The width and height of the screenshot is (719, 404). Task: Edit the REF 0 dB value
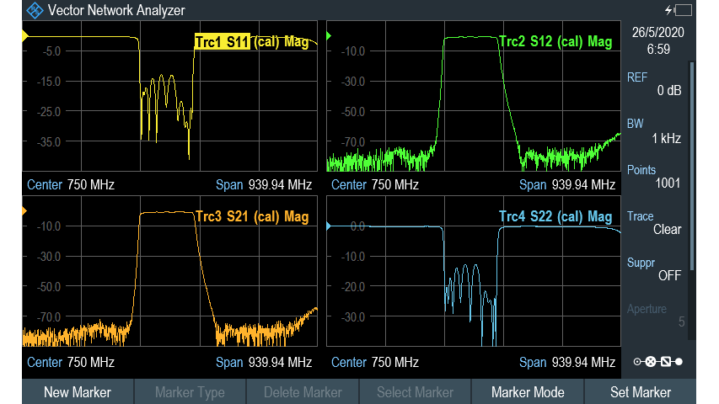click(x=656, y=84)
